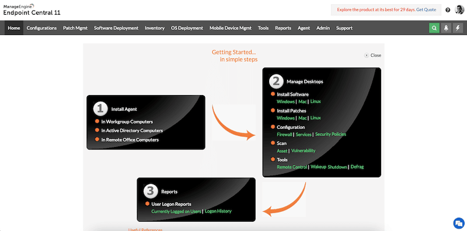The image size is (467, 231).
Task: Open the Admin tab
Action: [323, 28]
